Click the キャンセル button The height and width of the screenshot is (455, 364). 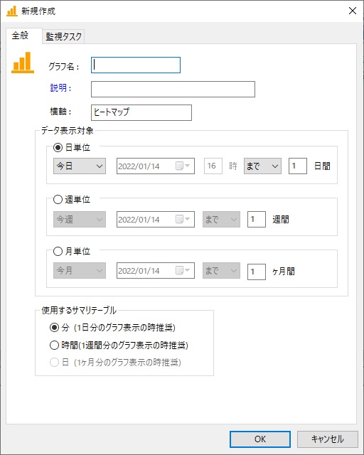coord(328,439)
